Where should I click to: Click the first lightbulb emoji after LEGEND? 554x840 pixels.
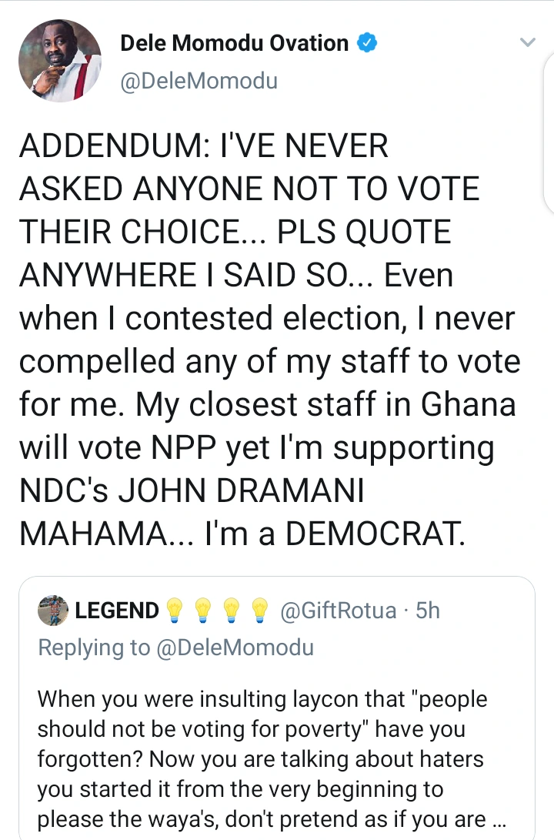pos(174,611)
